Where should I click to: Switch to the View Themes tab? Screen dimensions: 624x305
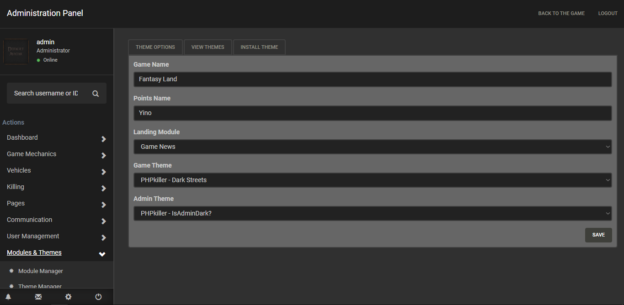point(208,47)
